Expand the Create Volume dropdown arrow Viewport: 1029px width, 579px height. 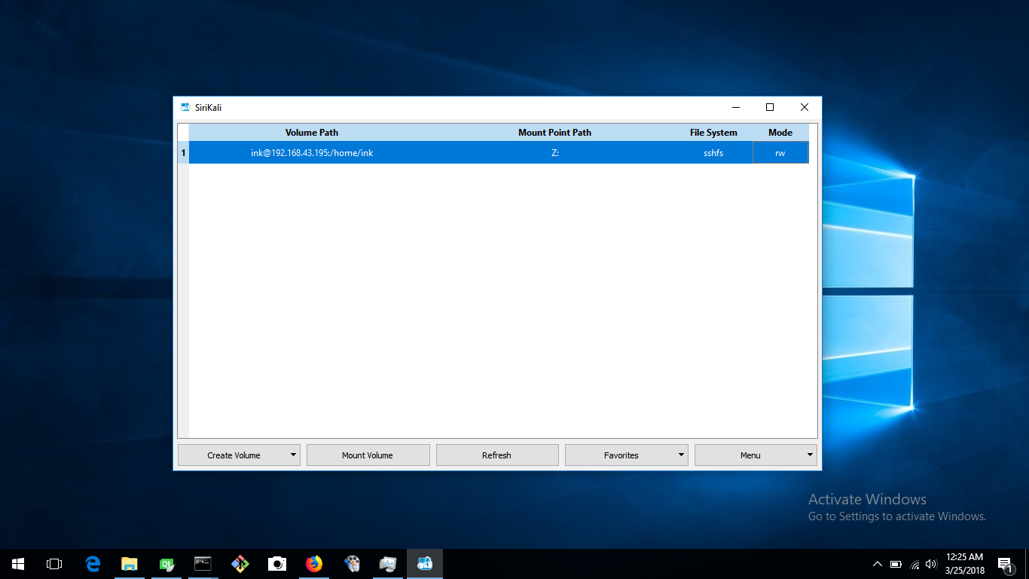tap(293, 455)
